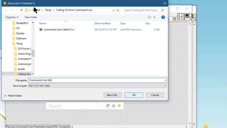Click the 09/10/2019 3:10 PM date cell

105,30
